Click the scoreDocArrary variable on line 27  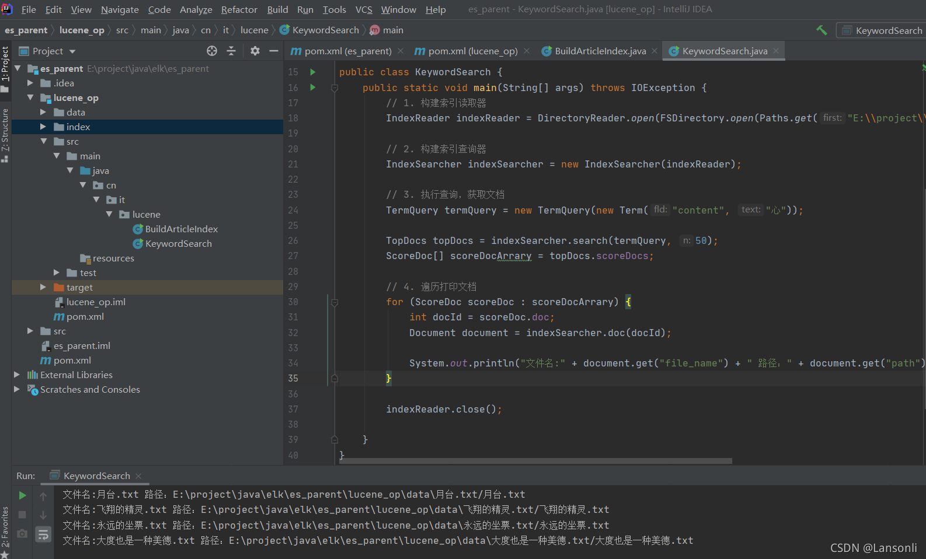[x=491, y=256]
